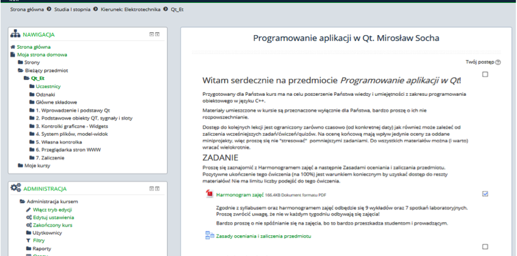Viewport: 517px width, 256px height.
Task: Toggle completion checkbox for the welcome section
Action: pyautogui.click(x=485, y=74)
